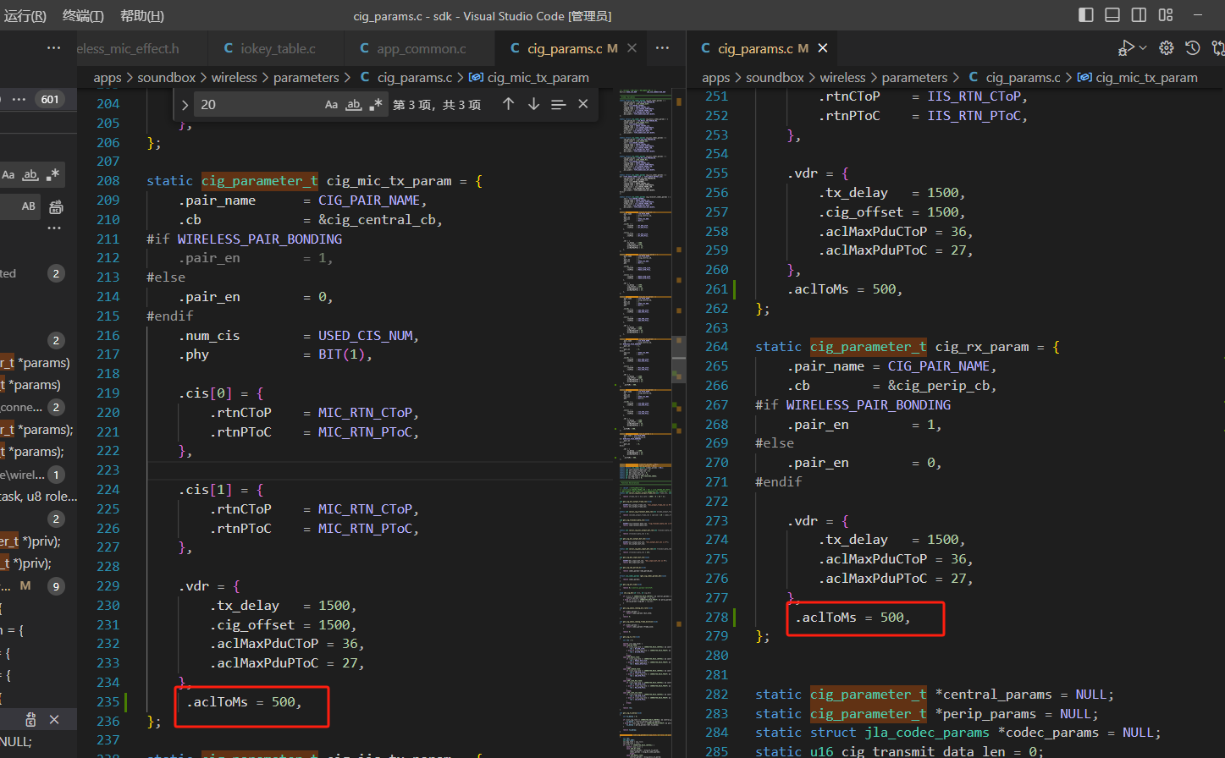Viewport: 1225px width, 758px height.
Task: Toggle the secondary sidebar layout icon
Action: click(x=1139, y=15)
